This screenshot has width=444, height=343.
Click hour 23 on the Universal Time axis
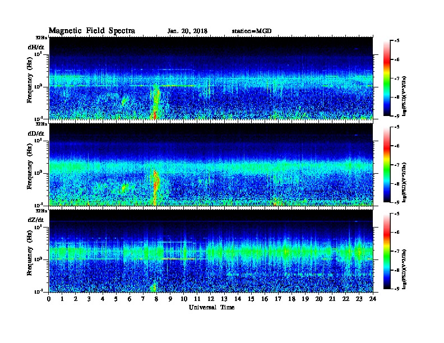click(x=359, y=299)
